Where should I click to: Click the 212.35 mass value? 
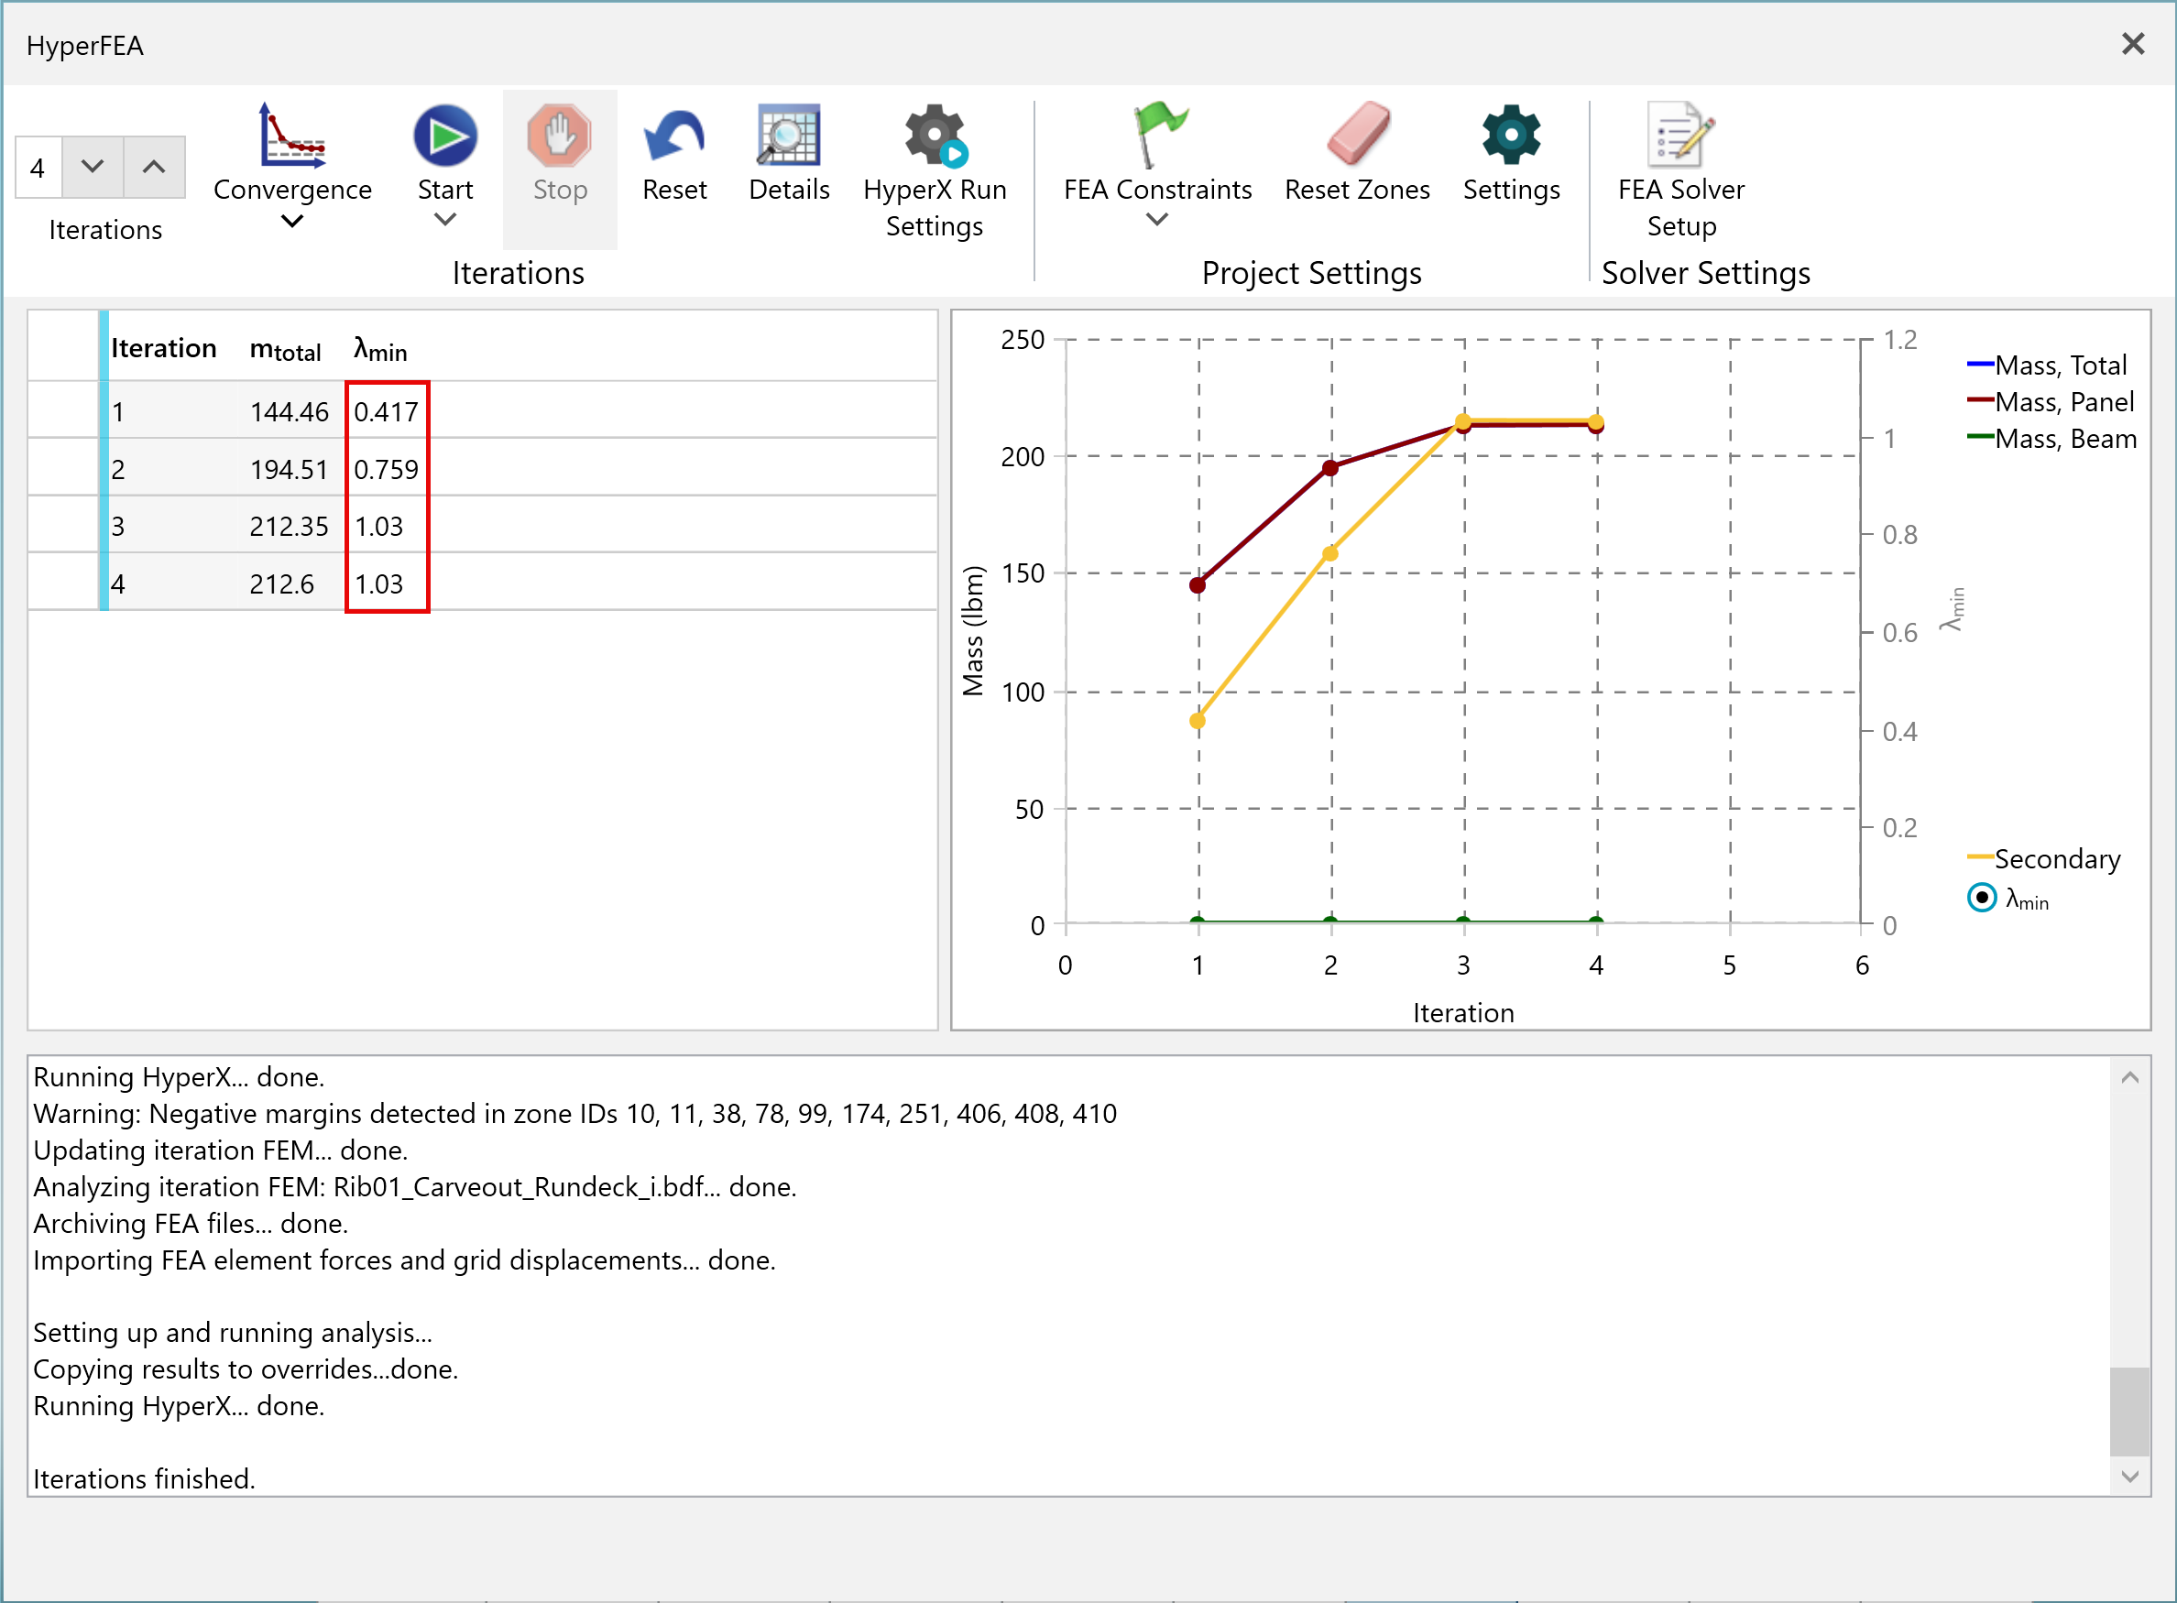(x=290, y=526)
